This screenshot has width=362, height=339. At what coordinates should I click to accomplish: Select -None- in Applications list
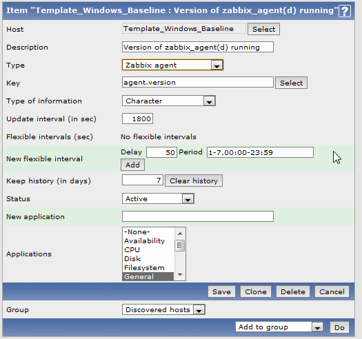coord(149,232)
